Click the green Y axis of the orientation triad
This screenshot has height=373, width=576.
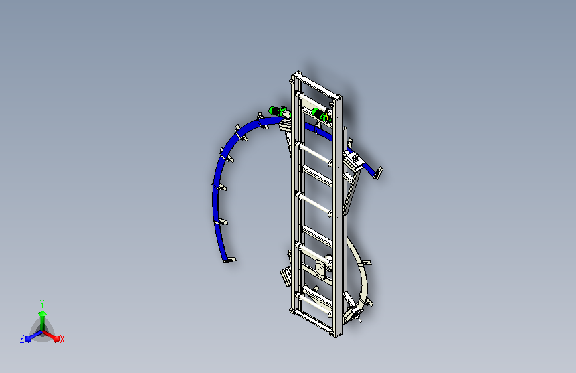coord(42,320)
